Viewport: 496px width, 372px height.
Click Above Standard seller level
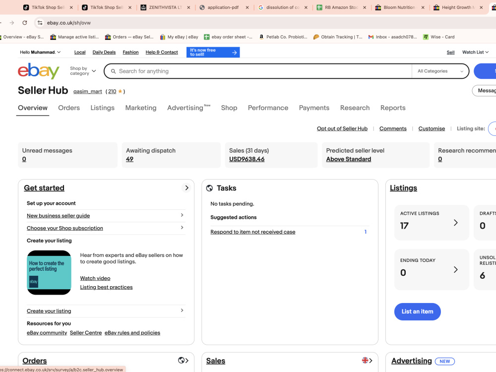[349, 159]
